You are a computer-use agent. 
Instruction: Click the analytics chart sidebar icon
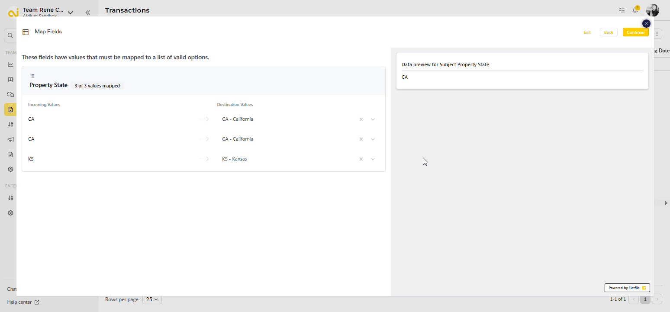point(11,64)
